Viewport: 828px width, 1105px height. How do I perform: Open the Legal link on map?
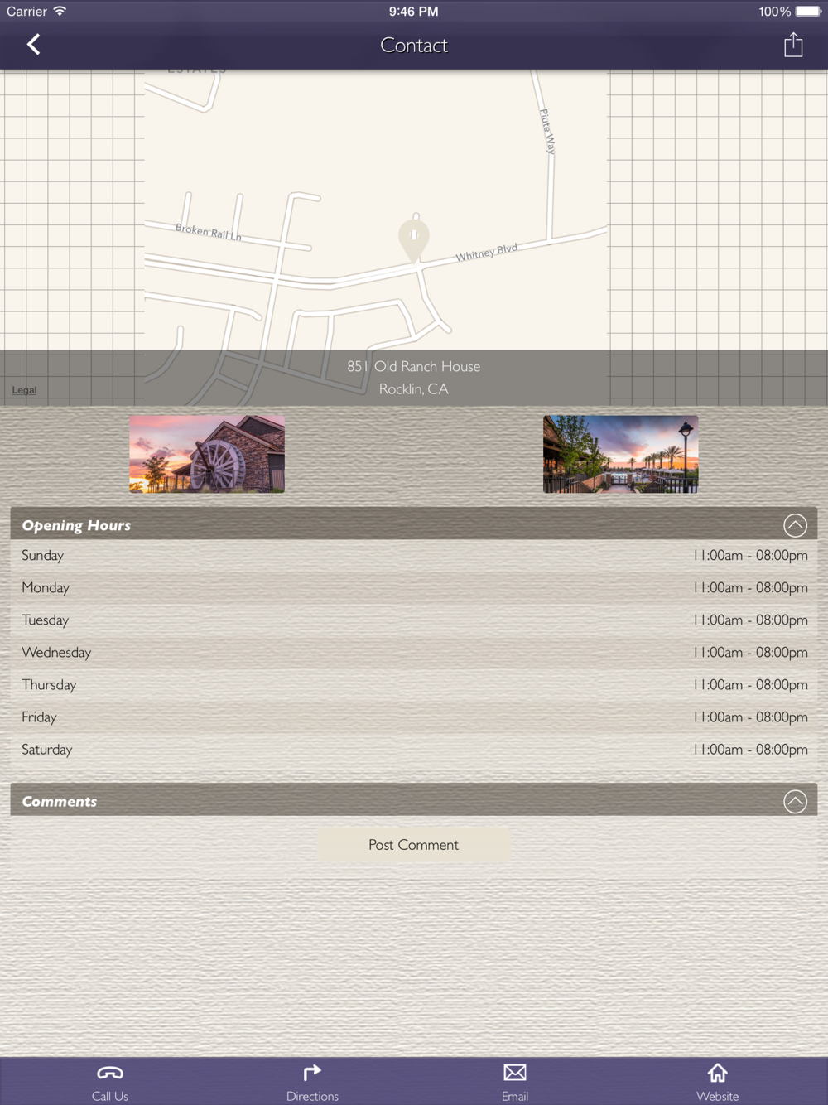click(24, 390)
